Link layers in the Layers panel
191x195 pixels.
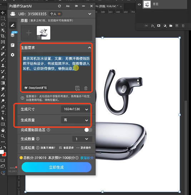click(x=146, y=26)
